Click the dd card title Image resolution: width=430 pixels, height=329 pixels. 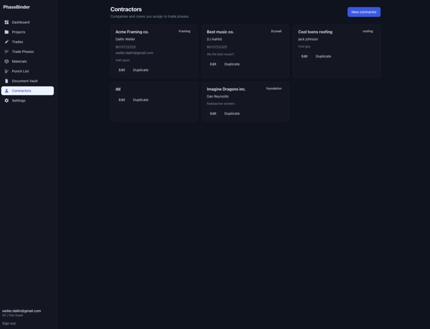118,89
